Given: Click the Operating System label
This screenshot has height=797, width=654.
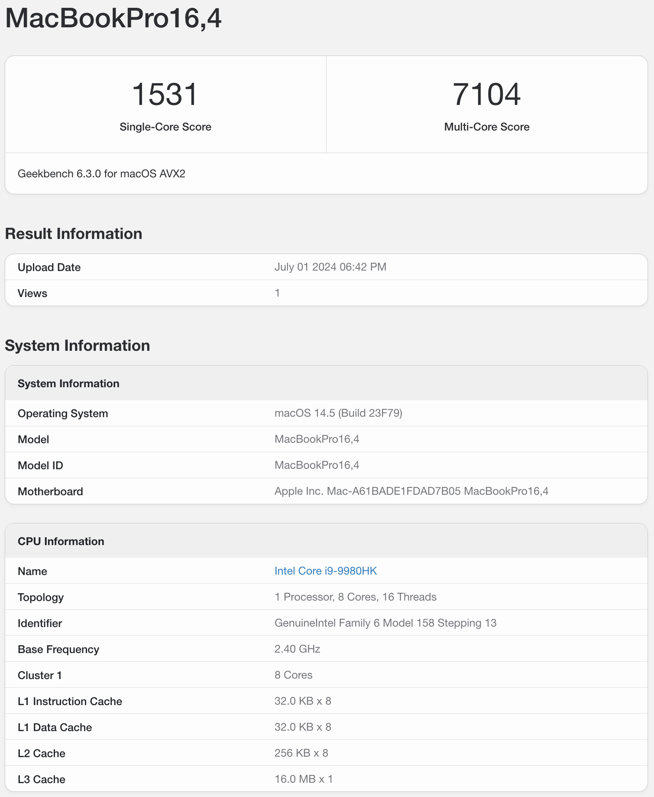Looking at the screenshot, I should [63, 413].
